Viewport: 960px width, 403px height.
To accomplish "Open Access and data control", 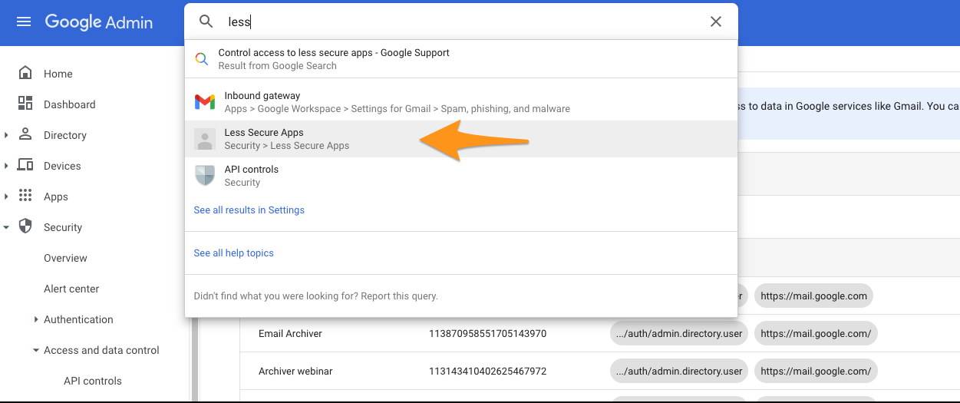I will point(101,350).
